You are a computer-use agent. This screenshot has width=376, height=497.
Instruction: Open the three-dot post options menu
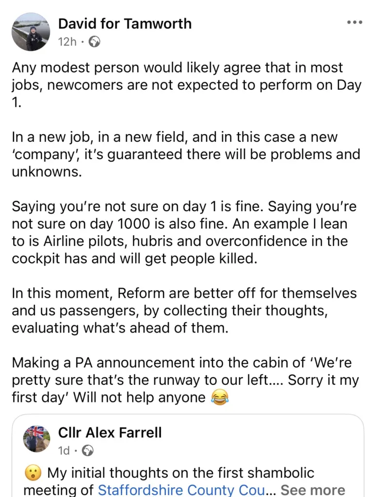pos(355,22)
